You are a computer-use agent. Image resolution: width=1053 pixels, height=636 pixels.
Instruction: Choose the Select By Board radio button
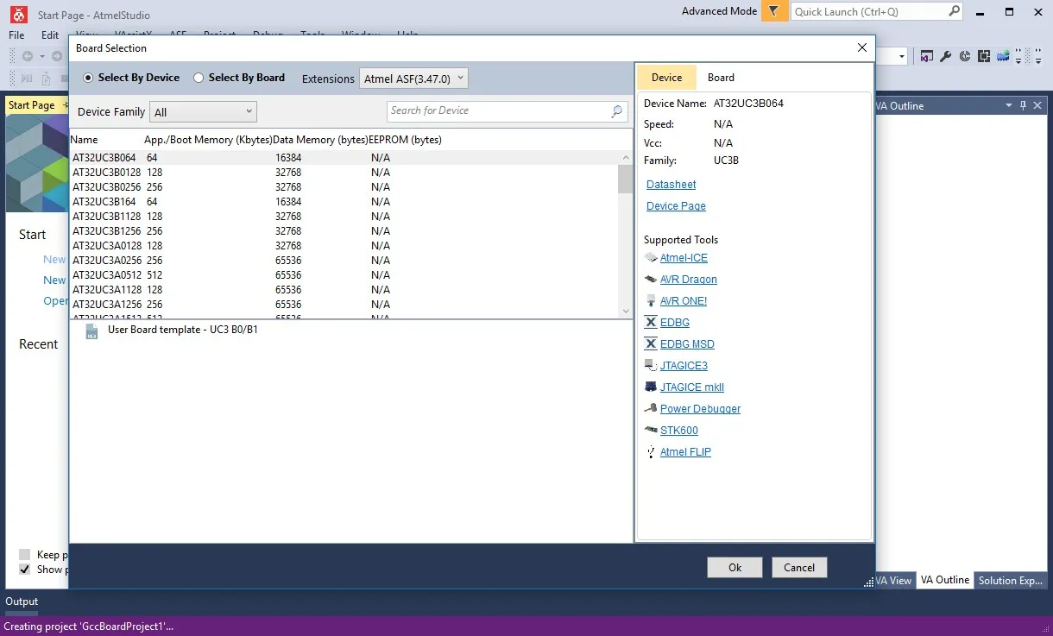pos(199,78)
